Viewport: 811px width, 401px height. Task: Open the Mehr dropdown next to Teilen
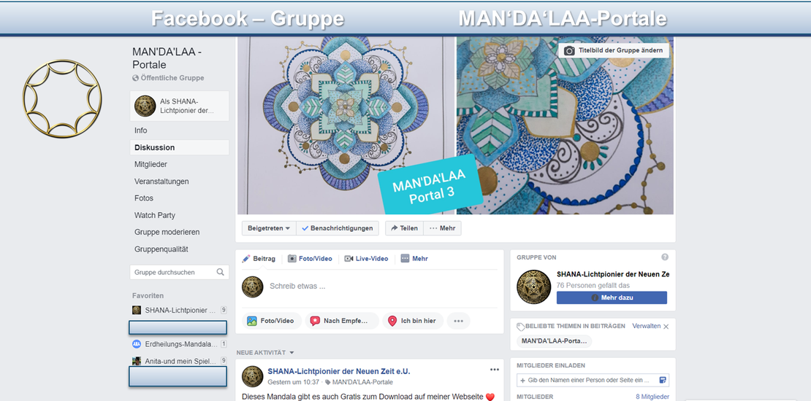(442, 228)
